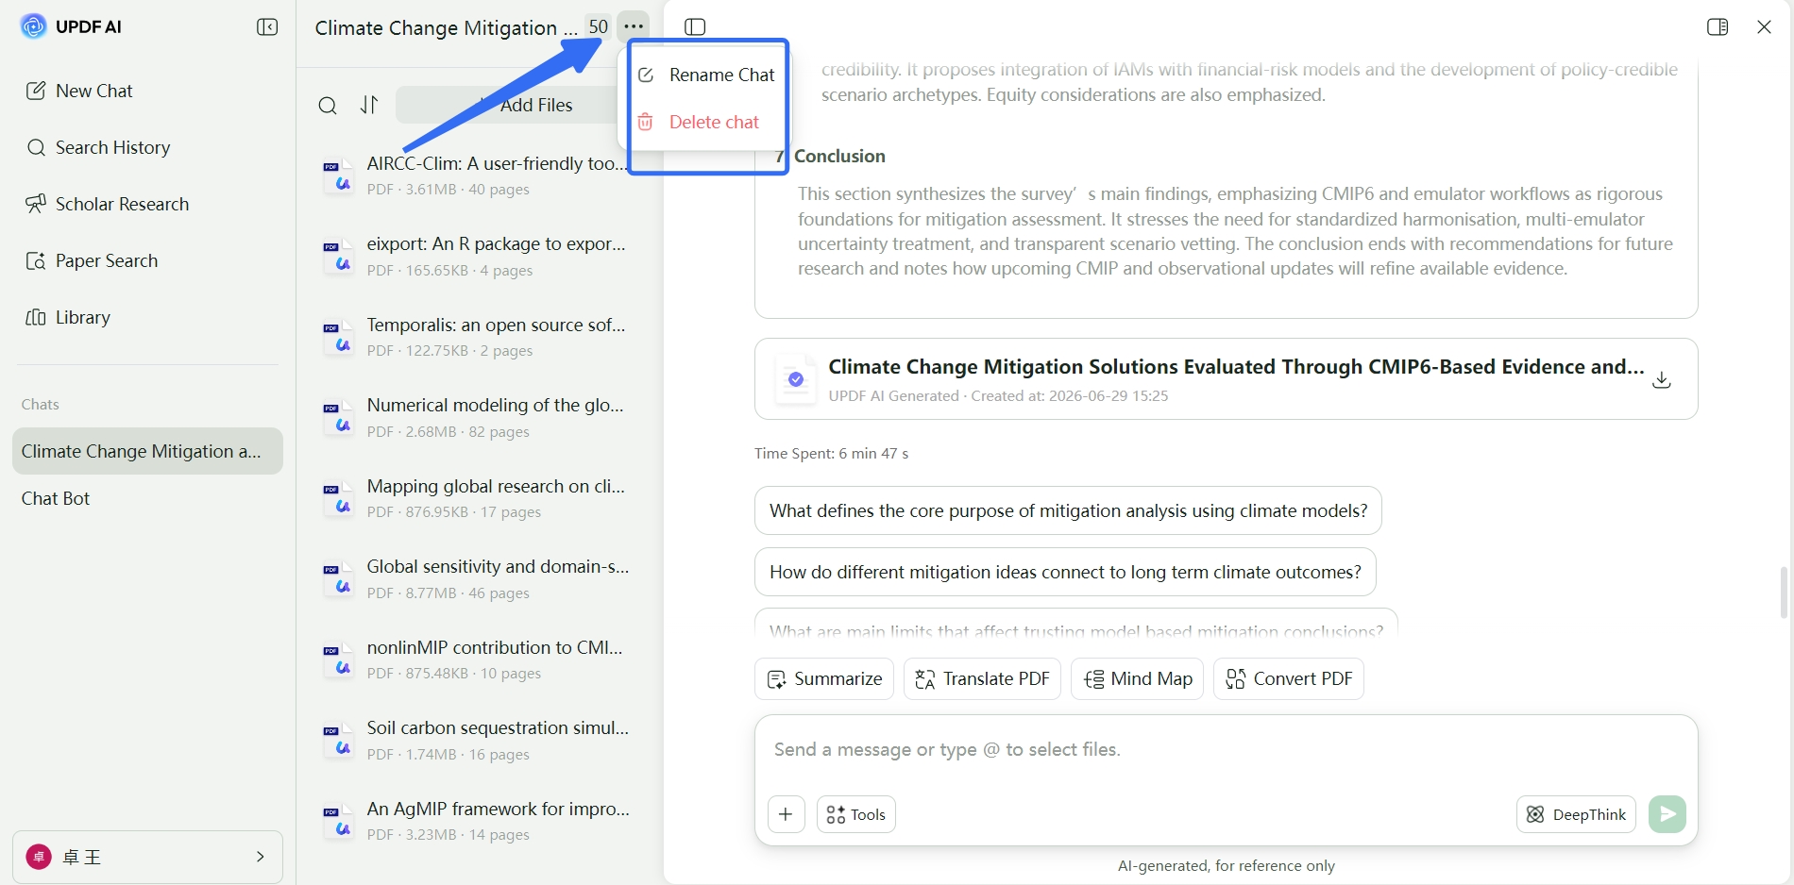Open the generated document card icon

(795, 379)
